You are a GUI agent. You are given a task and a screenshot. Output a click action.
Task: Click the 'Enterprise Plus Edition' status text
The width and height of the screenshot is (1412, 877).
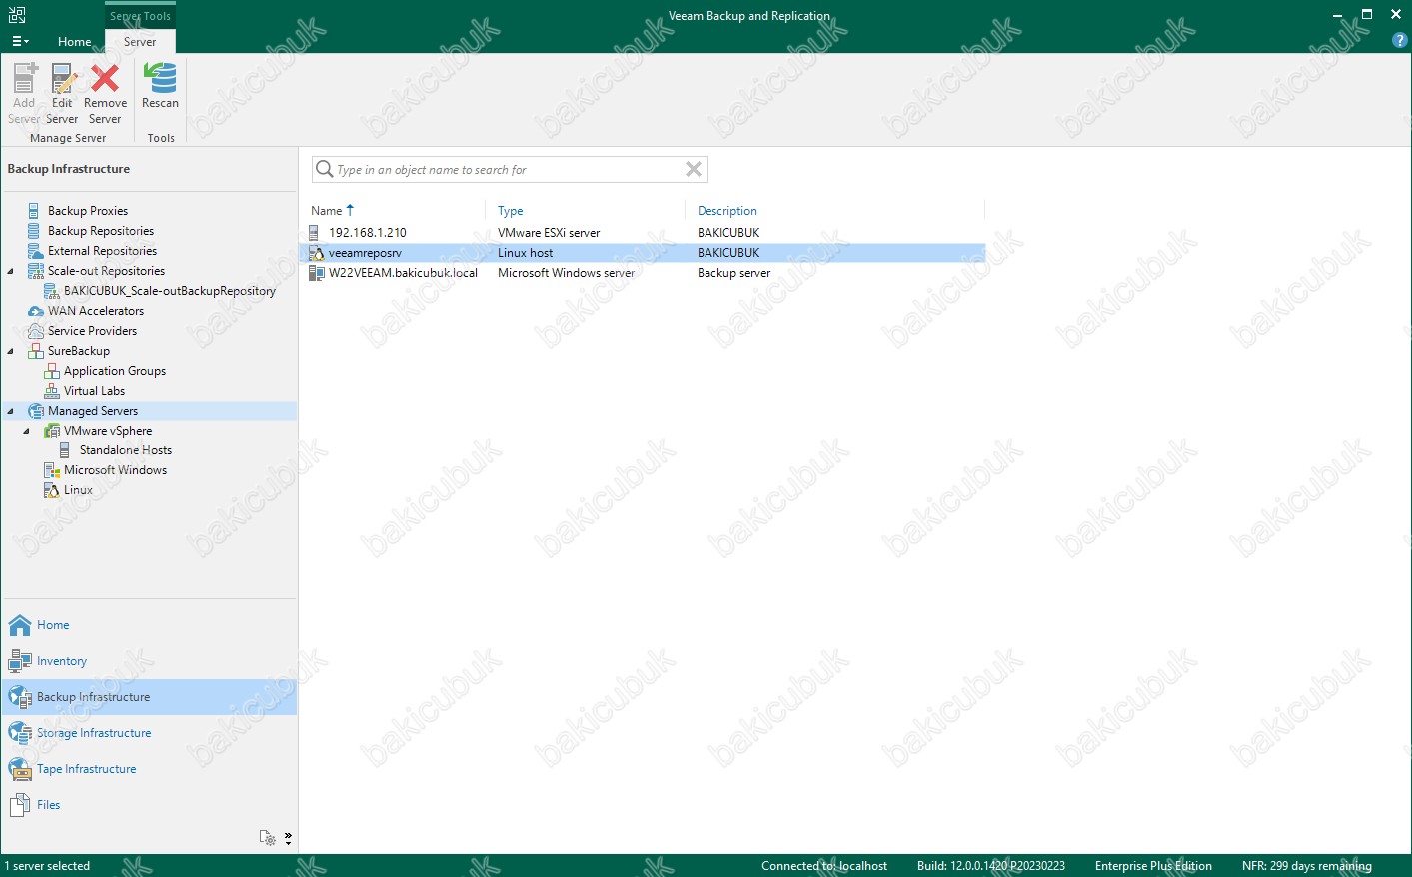(x=1153, y=866)
